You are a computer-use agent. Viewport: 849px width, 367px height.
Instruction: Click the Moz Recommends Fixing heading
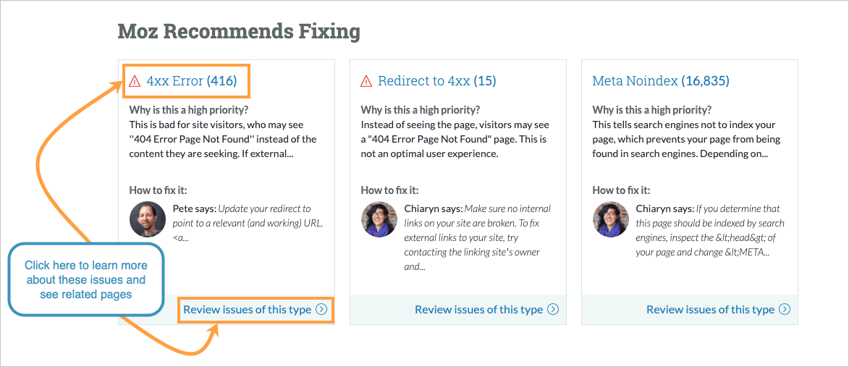pos(239,32)
